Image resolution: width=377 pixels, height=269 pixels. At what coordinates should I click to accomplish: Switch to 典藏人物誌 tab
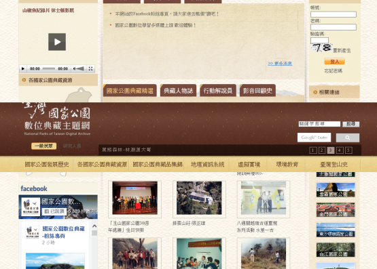(178, 91)
